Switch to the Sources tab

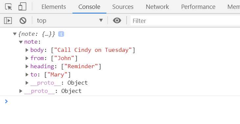coord(123,7)
